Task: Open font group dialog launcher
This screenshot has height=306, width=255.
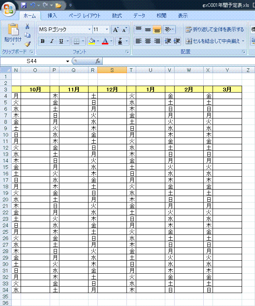Action: (x=127, y=52)
